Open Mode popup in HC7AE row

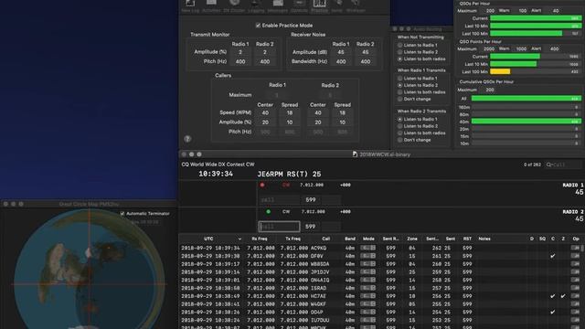pos(367,296)
